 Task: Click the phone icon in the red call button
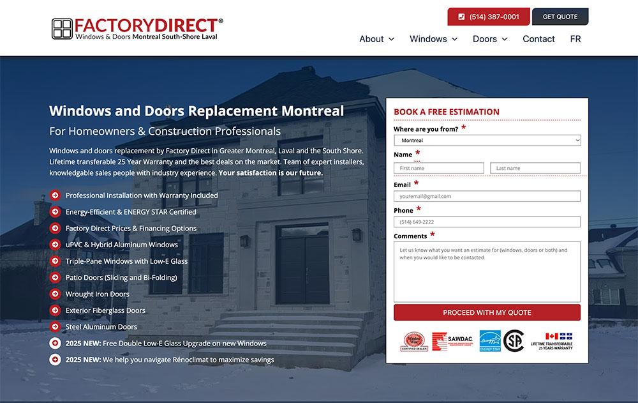461,17
